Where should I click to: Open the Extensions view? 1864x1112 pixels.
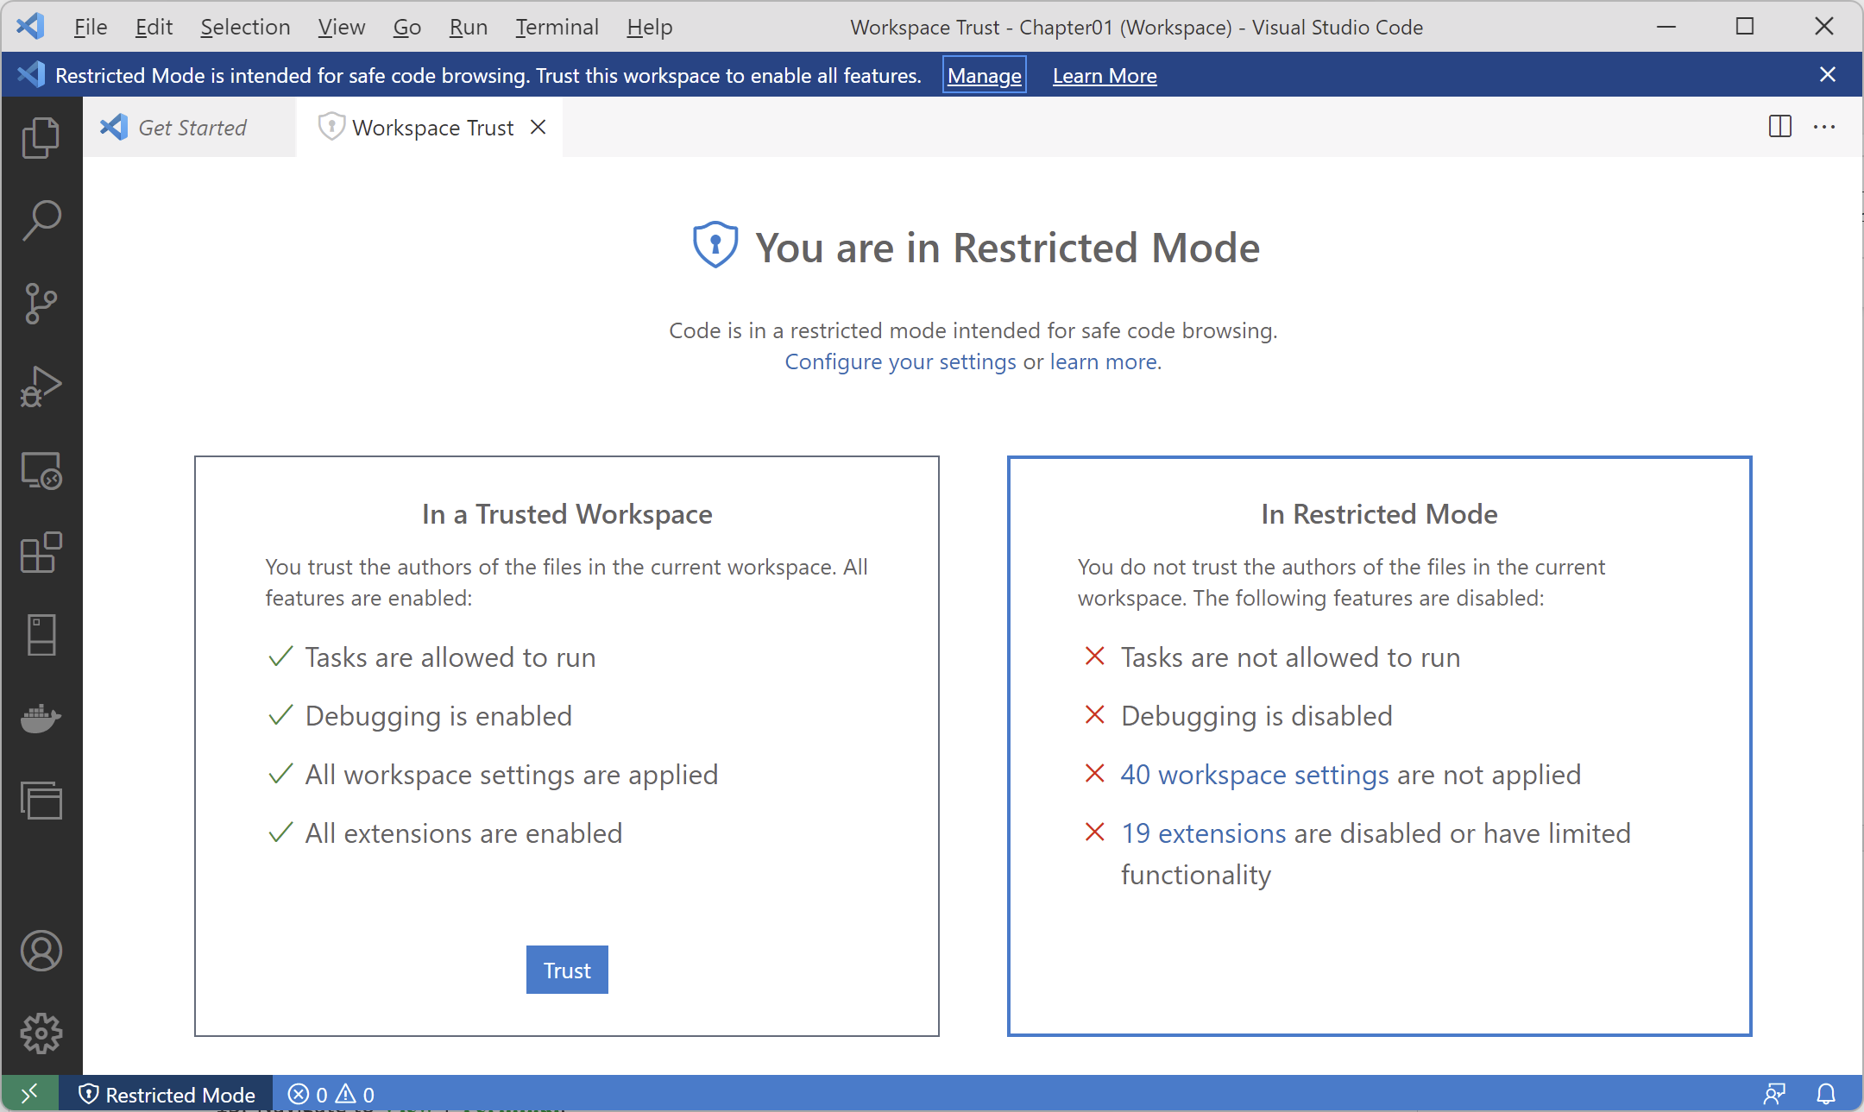point(41,553)
